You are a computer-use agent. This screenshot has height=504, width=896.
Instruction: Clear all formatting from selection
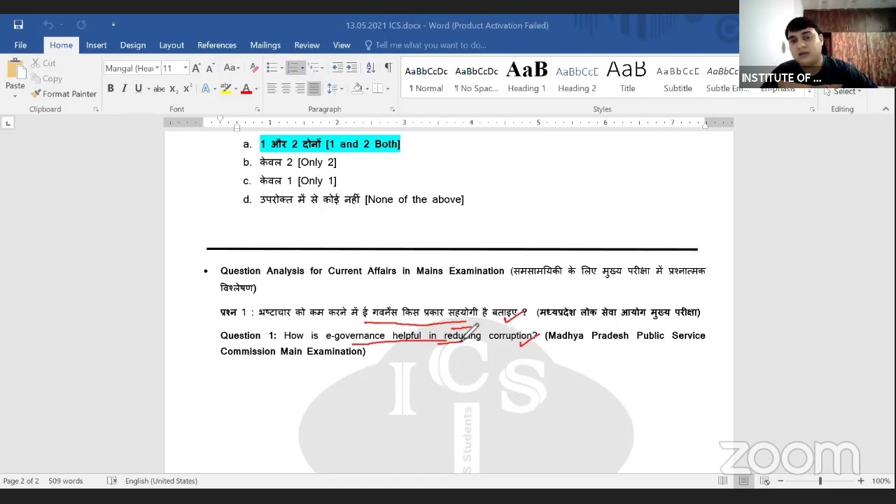(x=254, y=68)
